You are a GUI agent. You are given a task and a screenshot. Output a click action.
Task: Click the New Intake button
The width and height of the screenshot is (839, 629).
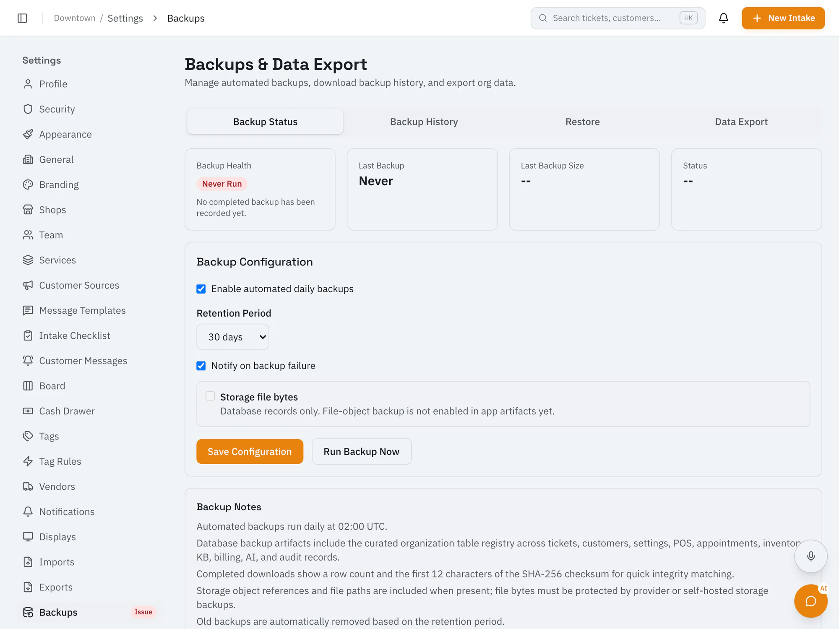[x=783, y=18]
